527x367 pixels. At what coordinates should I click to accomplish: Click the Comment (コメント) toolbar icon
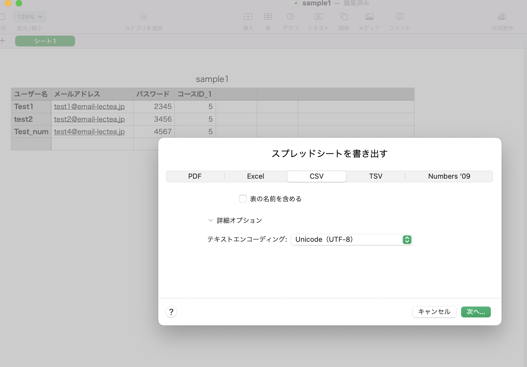coord(400,17)
